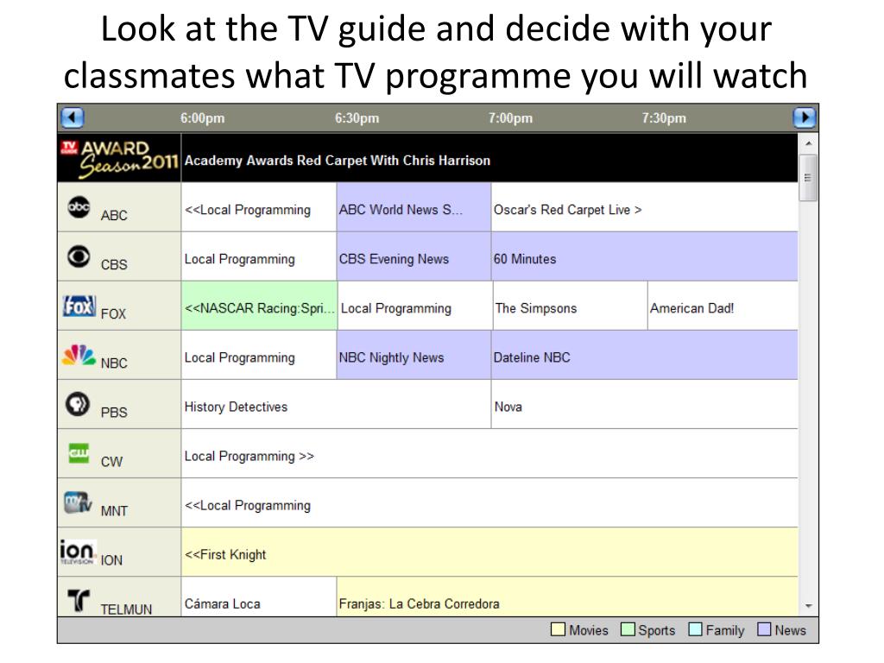Click the Movies legend color box

pos(559,629)
